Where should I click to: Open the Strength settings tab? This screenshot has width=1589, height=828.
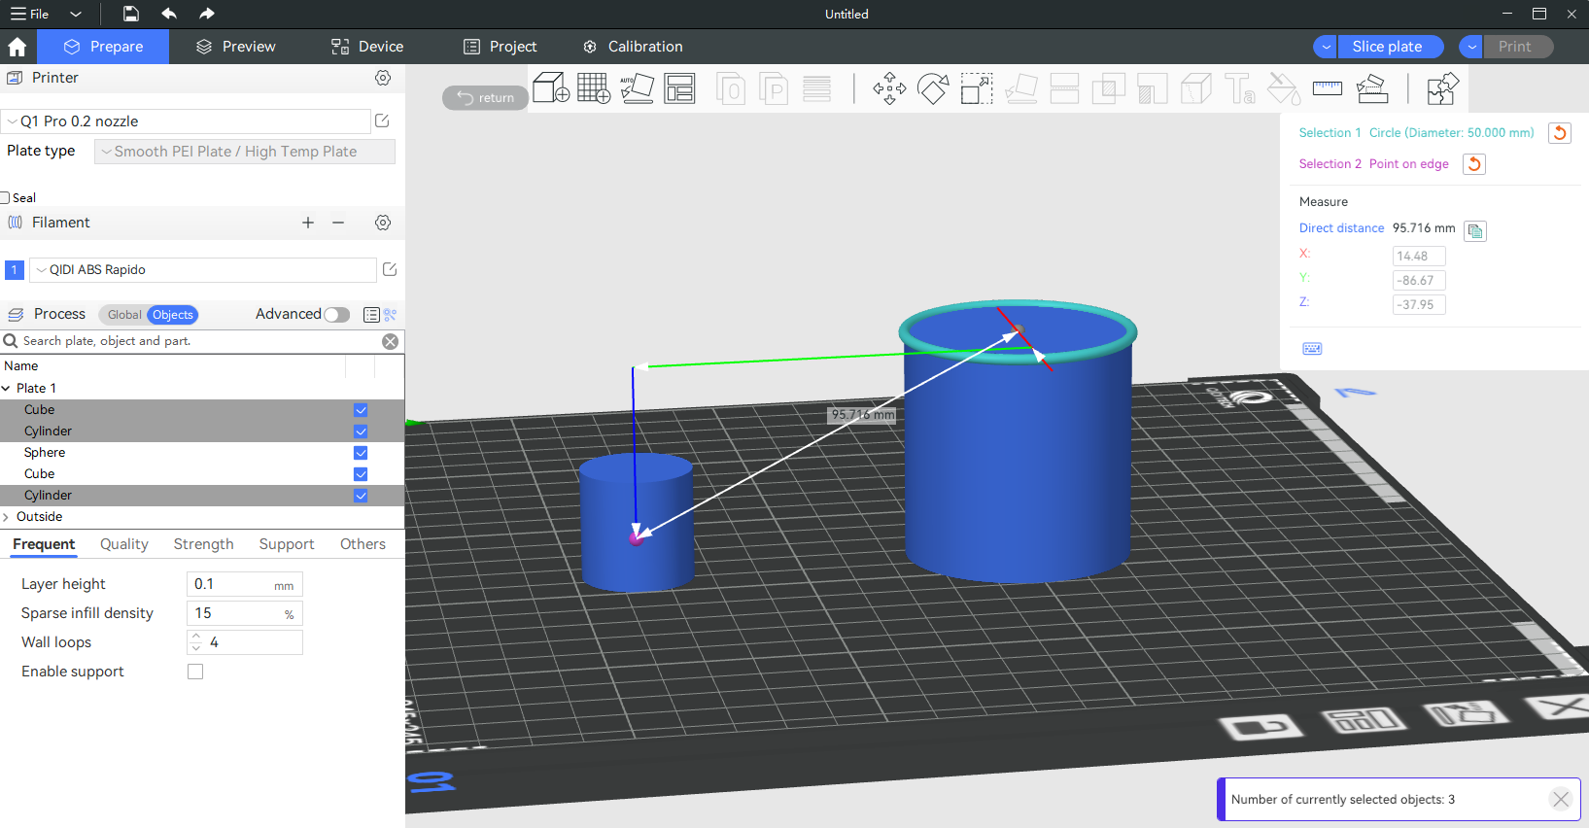(203, 544)
